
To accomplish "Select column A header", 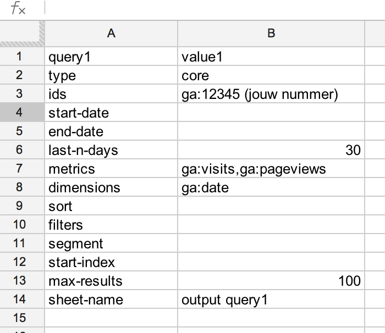I will click(x=111, y=33).
